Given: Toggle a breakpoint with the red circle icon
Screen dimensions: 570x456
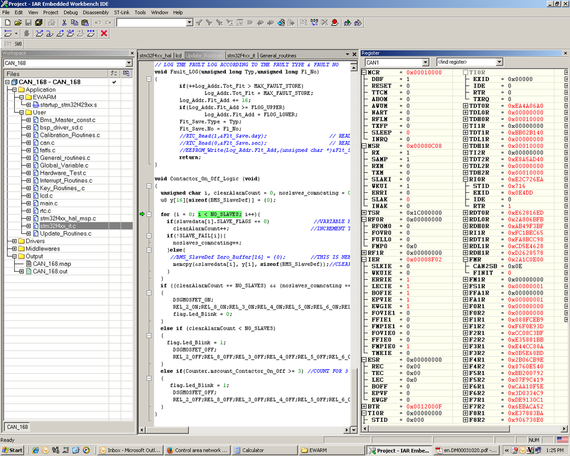Looking at the screenshot, I should tap(335, 23).
